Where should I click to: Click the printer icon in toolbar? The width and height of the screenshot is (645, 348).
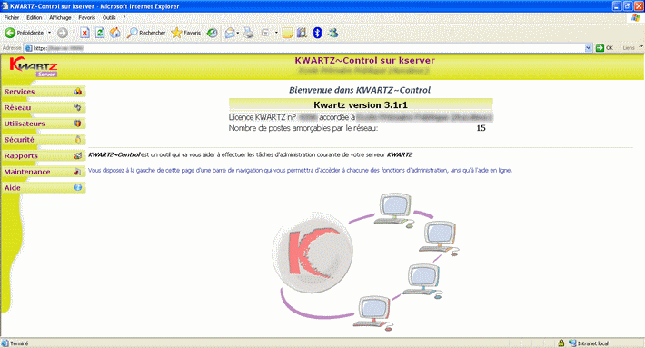pyautogui.click(x=248, y=33)
